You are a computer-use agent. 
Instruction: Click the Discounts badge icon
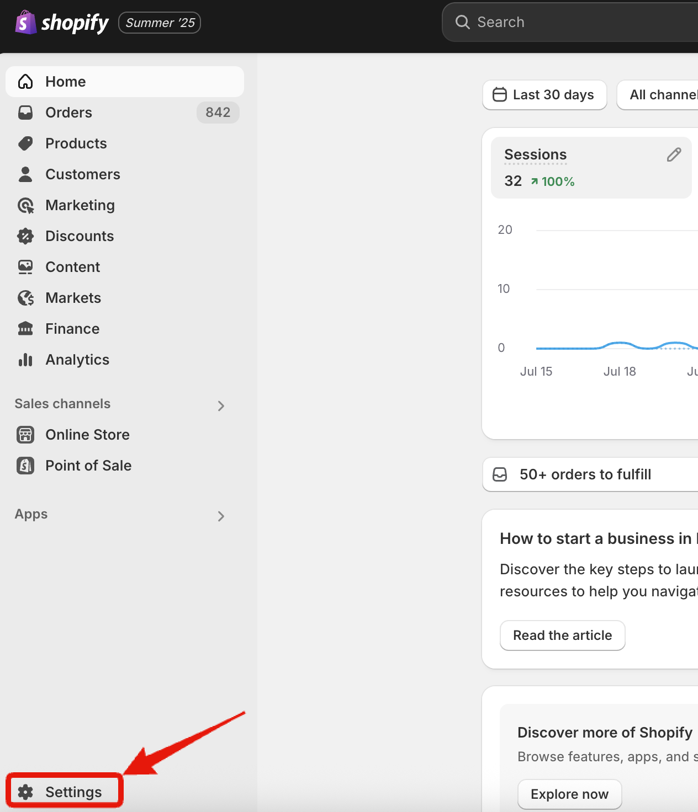click(25, 236)
